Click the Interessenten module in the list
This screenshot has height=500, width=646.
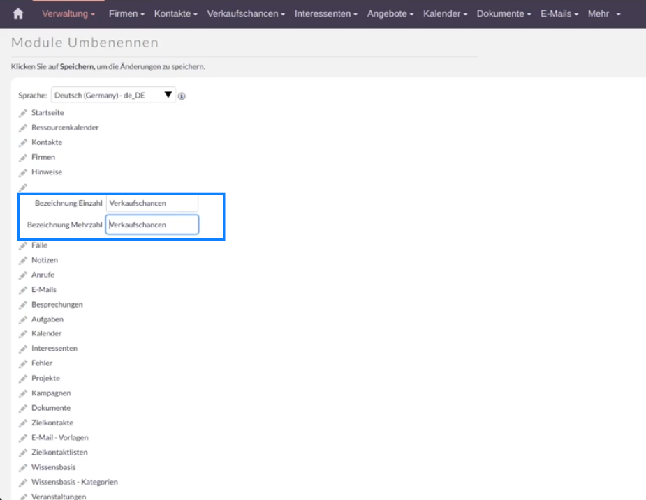[54, 349]
